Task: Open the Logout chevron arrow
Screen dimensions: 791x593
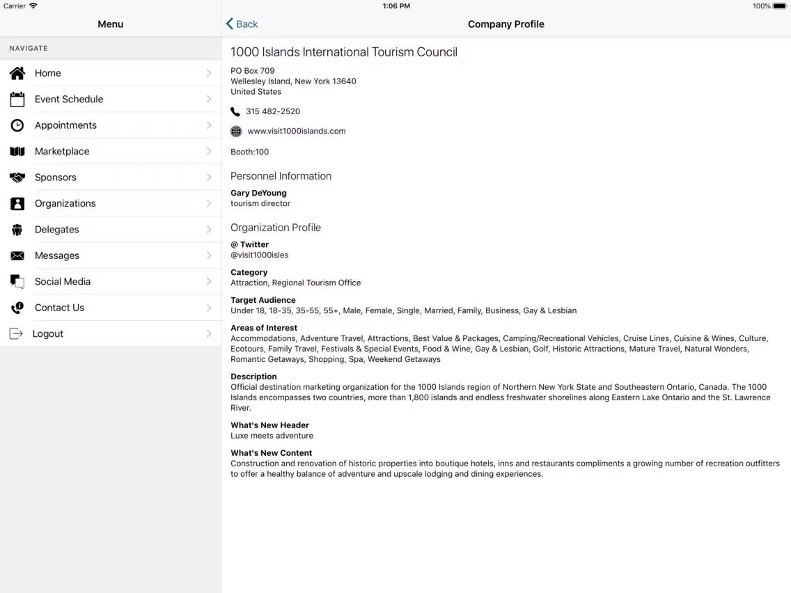Action: coord(208,334)
